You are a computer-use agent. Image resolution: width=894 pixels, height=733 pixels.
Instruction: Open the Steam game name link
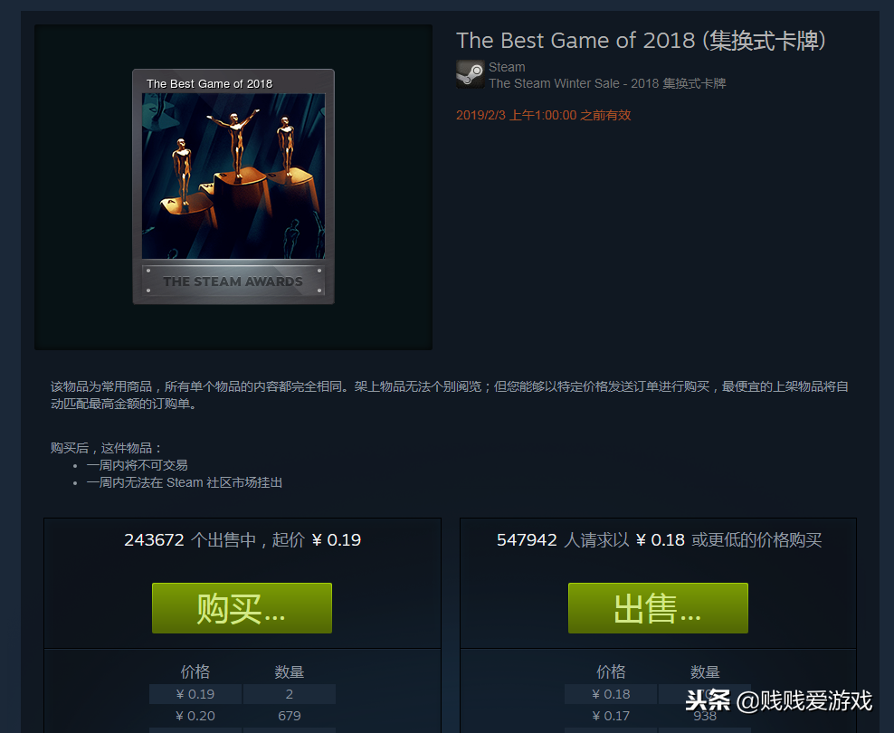pyautogui.click(x=507, y=67)
